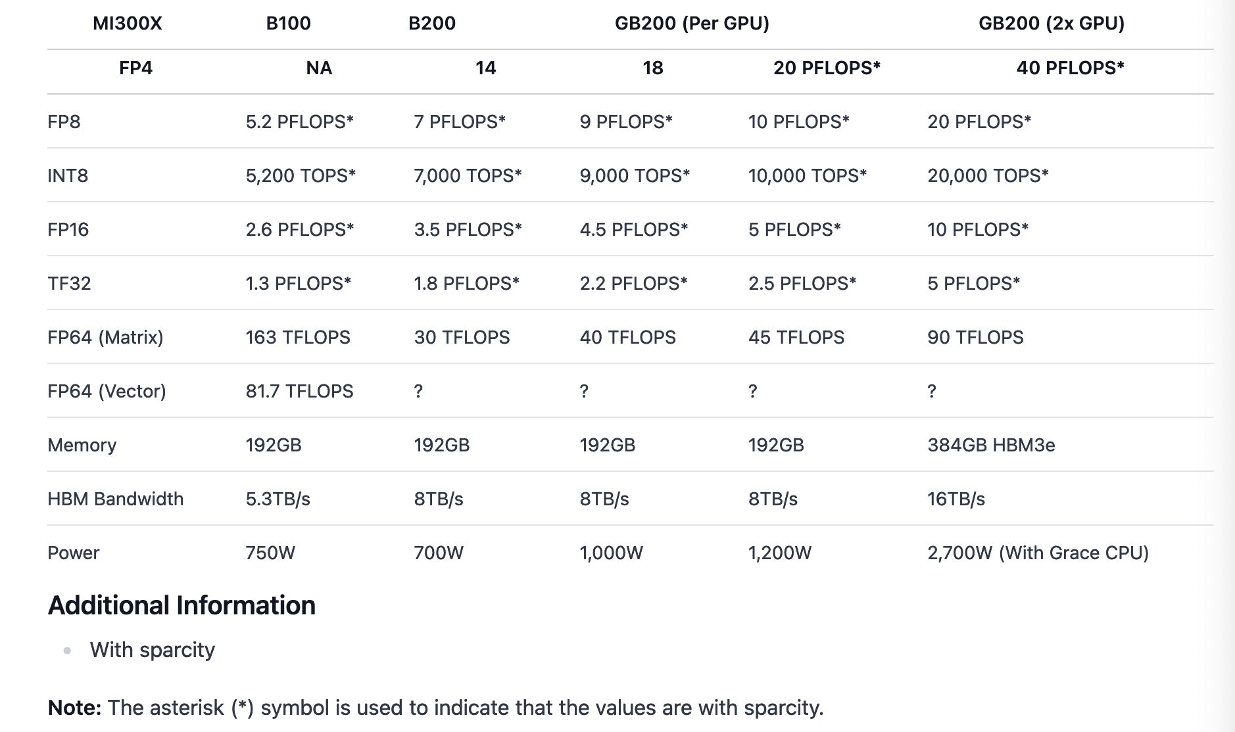Select the HBM Bandwidth row label
The image size is (1235, 732).
click(115, 499)
